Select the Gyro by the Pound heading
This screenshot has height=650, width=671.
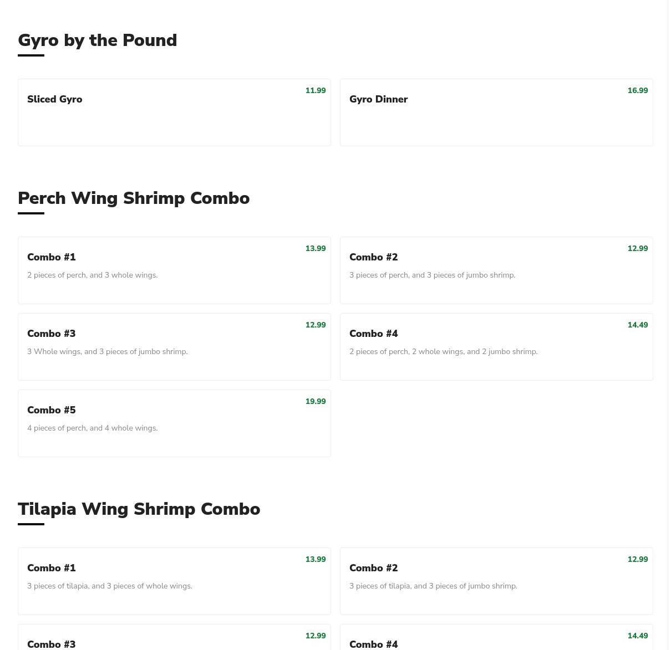(x=98, y=40)
